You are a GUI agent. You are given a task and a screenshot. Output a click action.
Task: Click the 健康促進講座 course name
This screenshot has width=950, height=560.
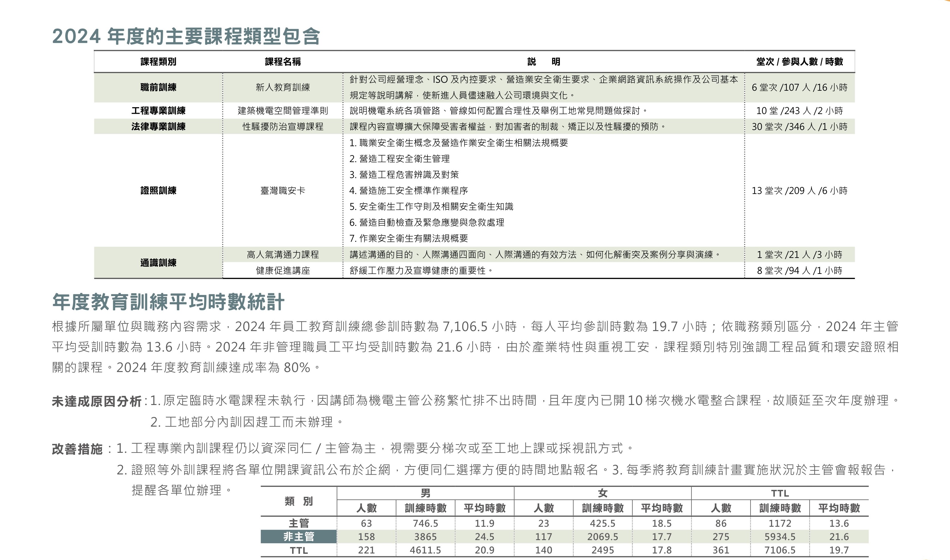(283, 270)
